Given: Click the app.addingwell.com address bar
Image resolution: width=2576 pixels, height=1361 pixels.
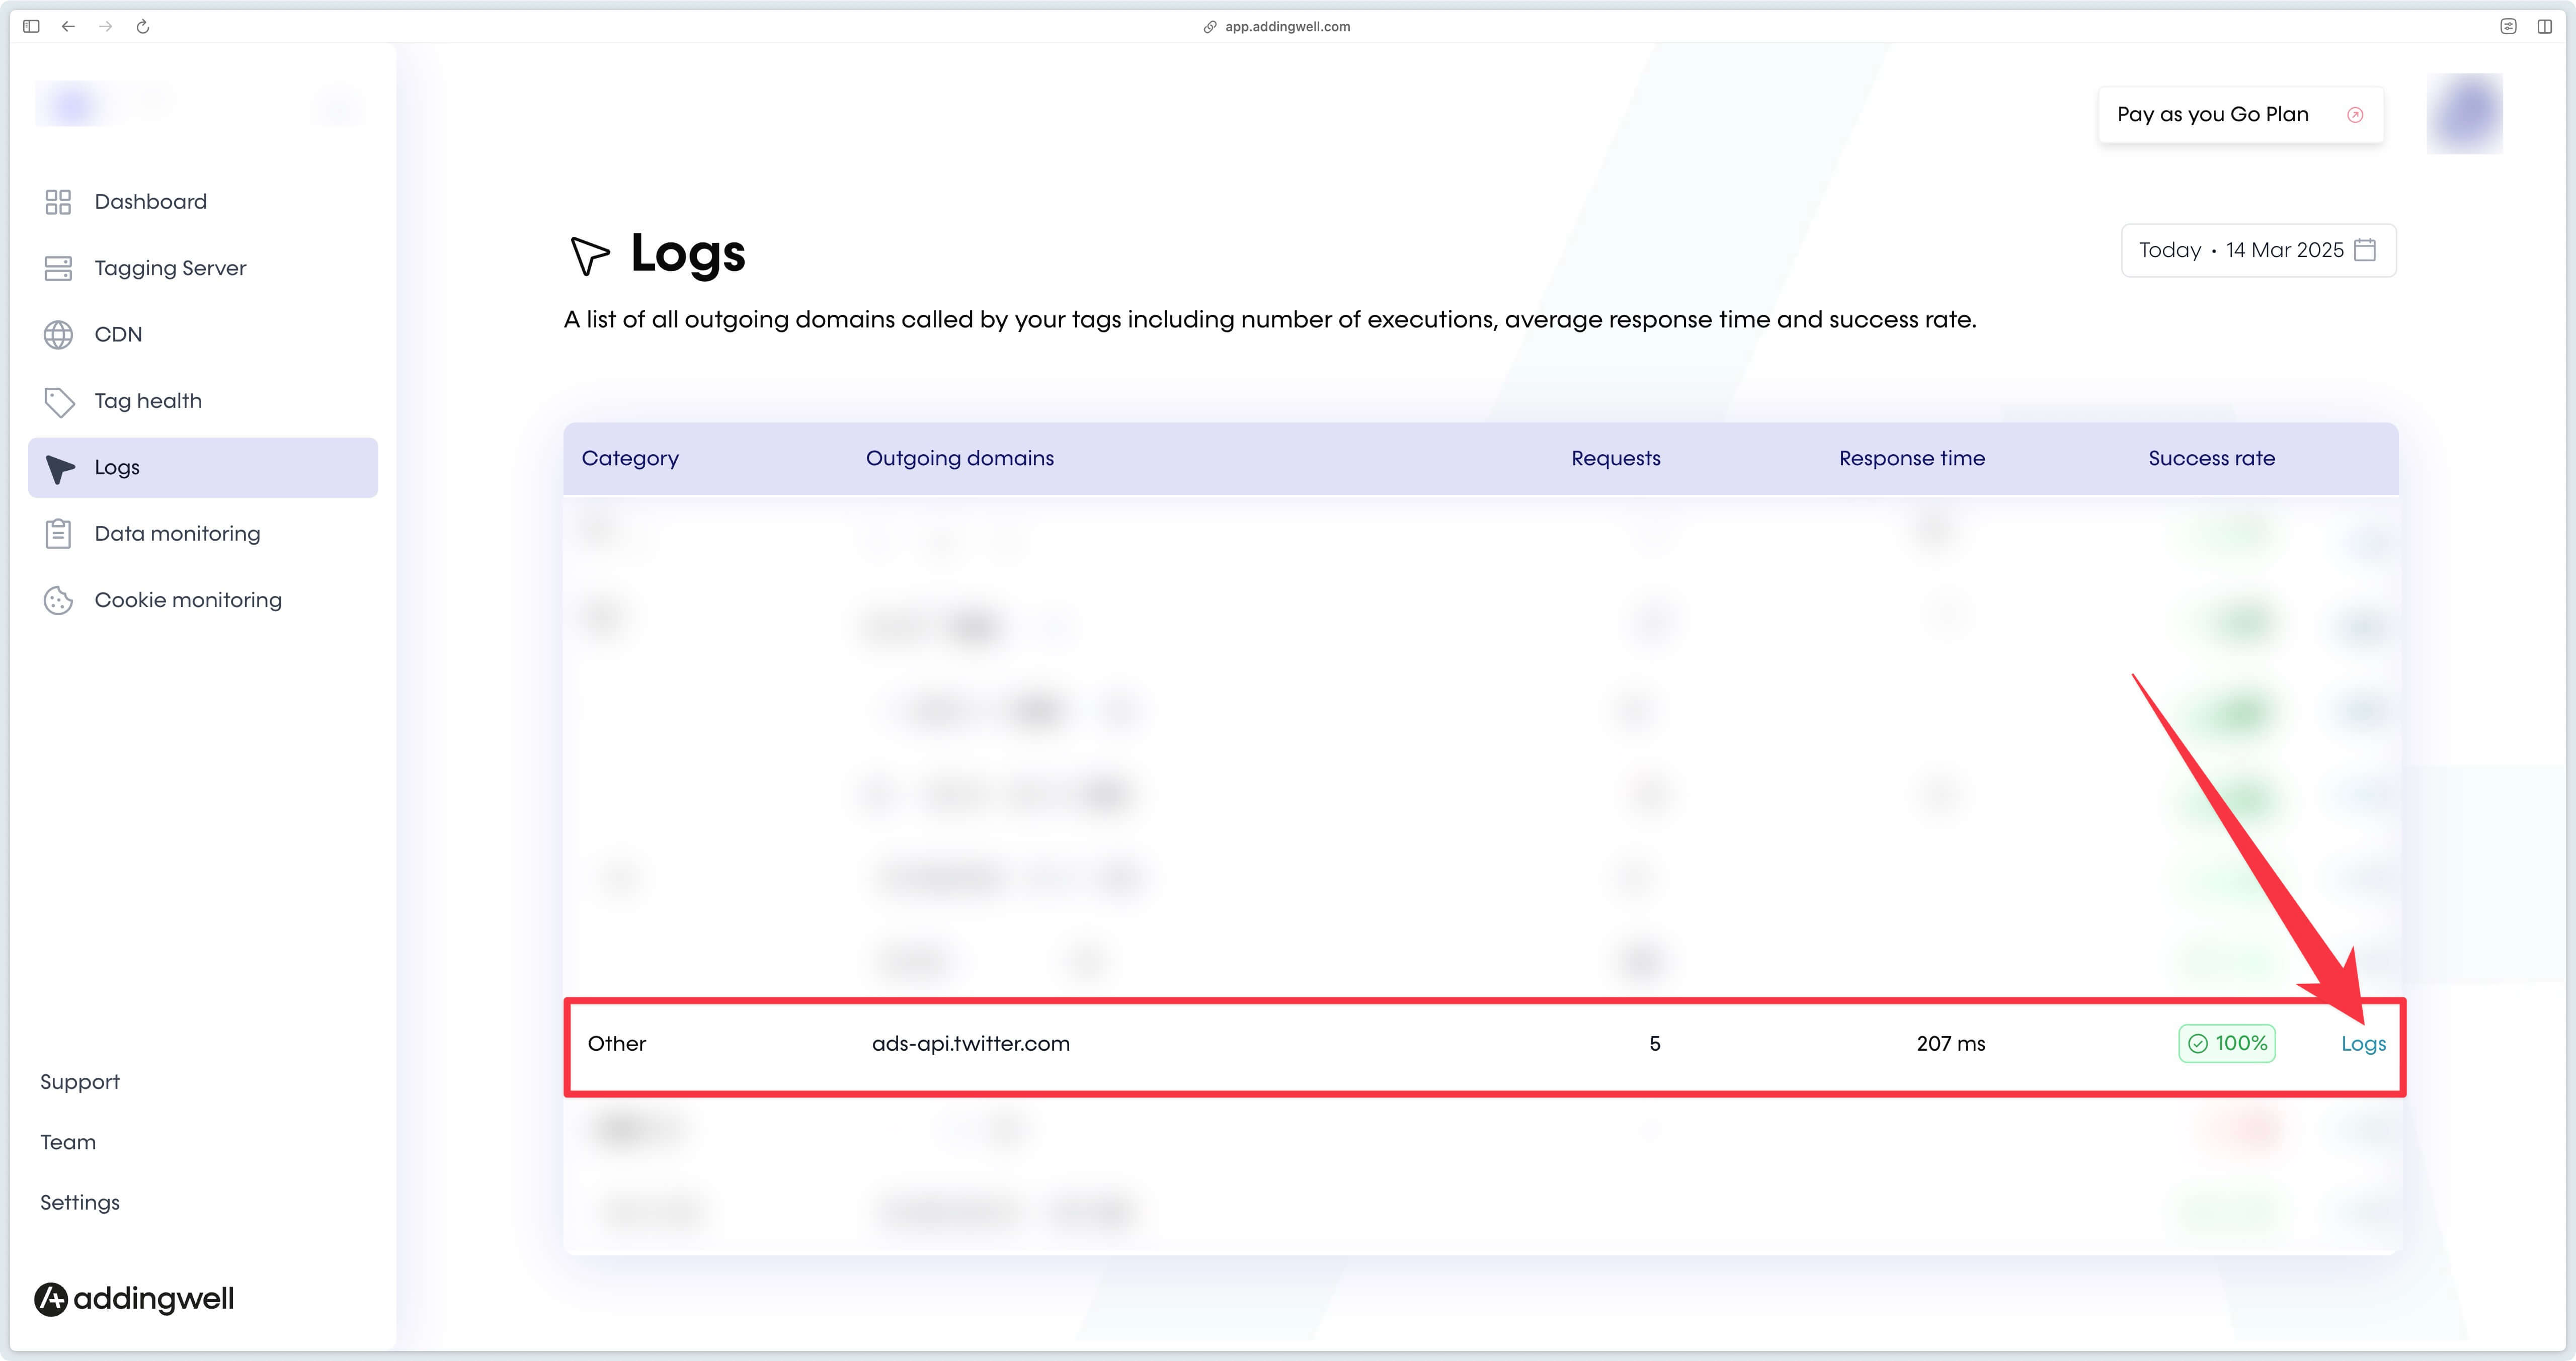Looking at the screenshot, I should [x=1277, y=27].
